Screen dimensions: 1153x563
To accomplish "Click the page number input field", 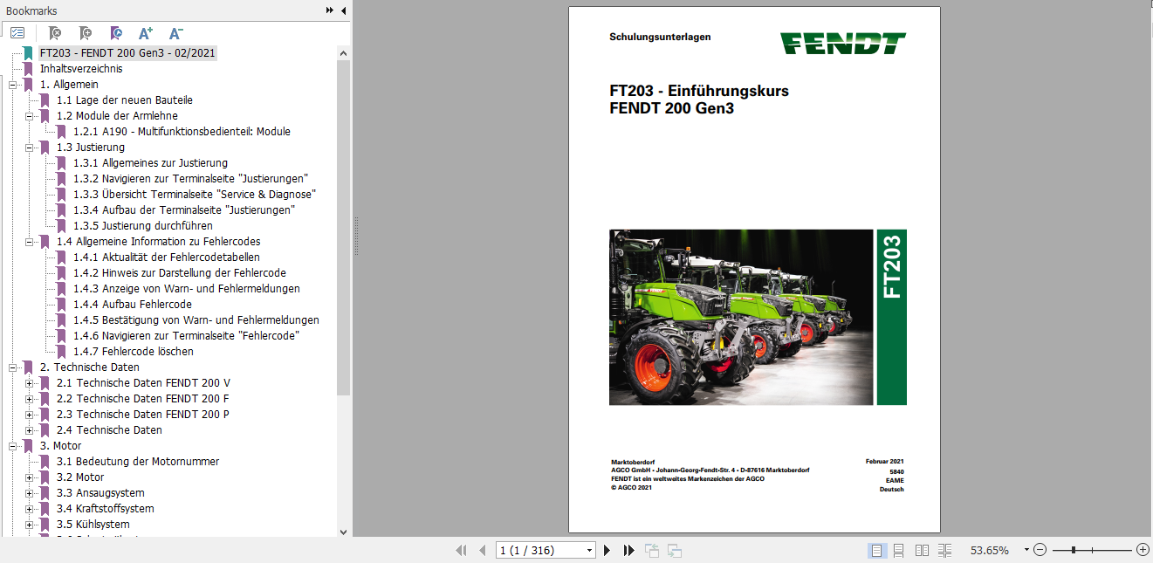I will click(540, 550).
